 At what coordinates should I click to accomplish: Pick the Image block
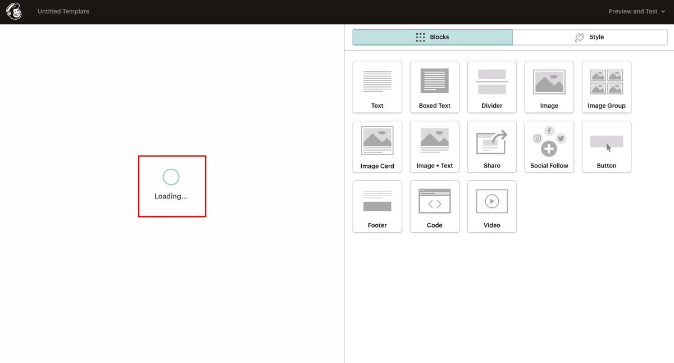pyautogui.click(x=549, y=87)
